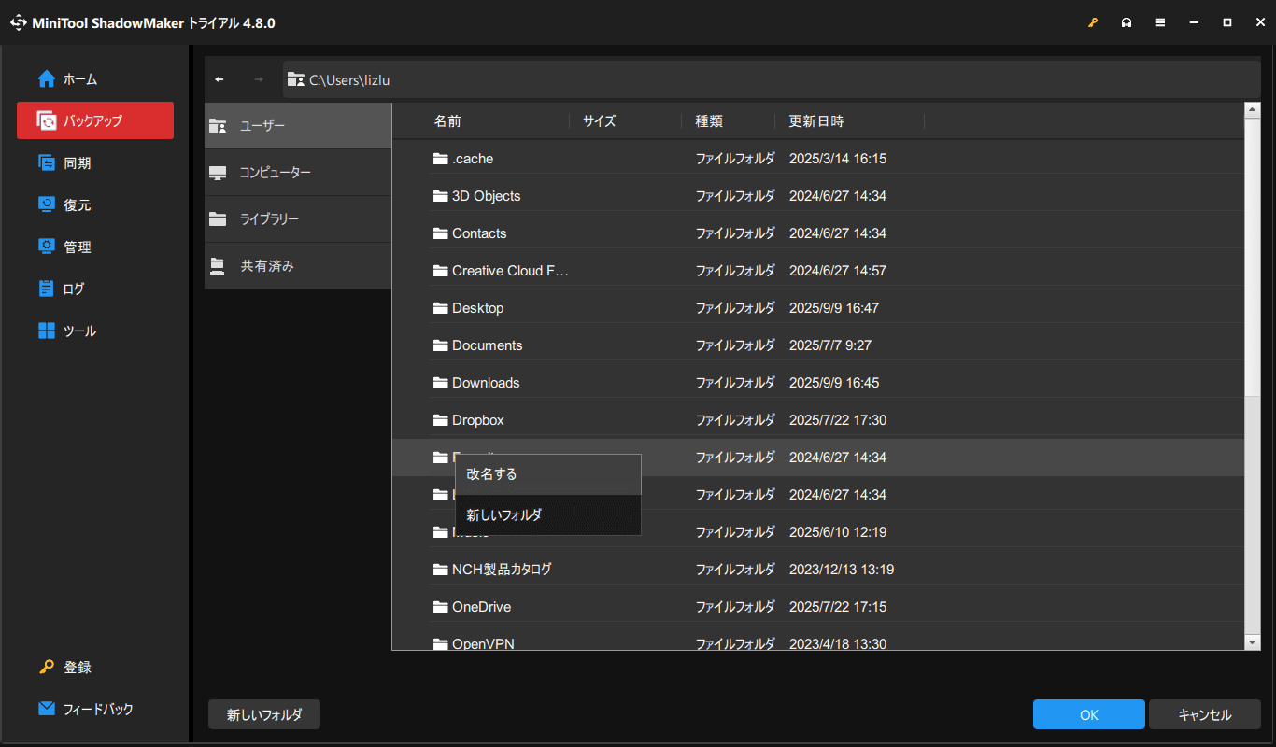Open the hamburger menu icon
This screenshot has width=1276, height=747.
click(1160, 23)
